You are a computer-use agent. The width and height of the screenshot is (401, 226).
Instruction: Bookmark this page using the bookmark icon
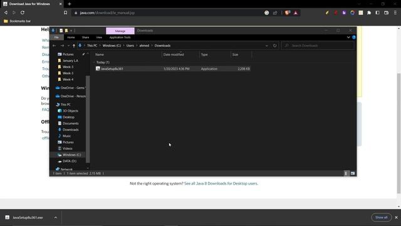(65, 13)
